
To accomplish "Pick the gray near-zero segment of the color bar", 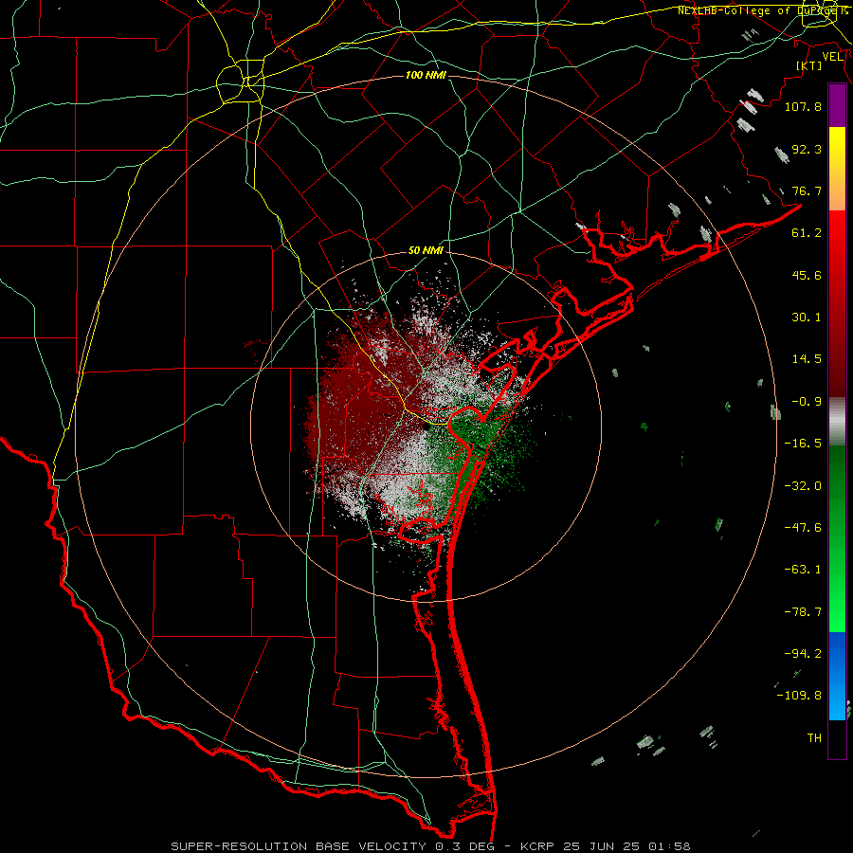I will pos(837,422).
